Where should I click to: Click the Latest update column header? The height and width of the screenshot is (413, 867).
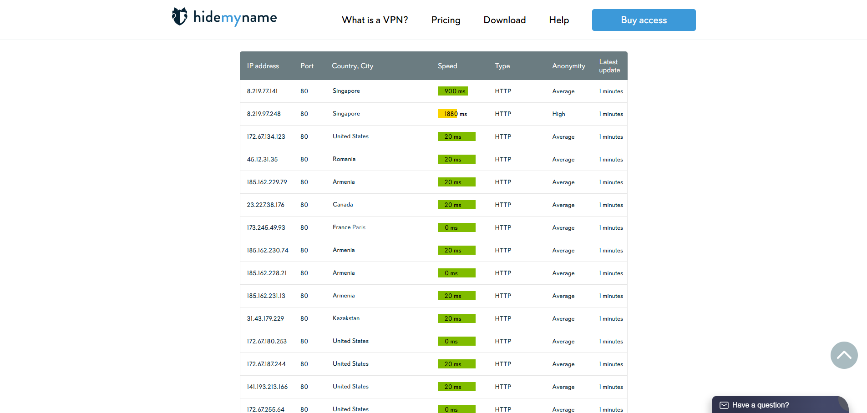coord(609,66)
